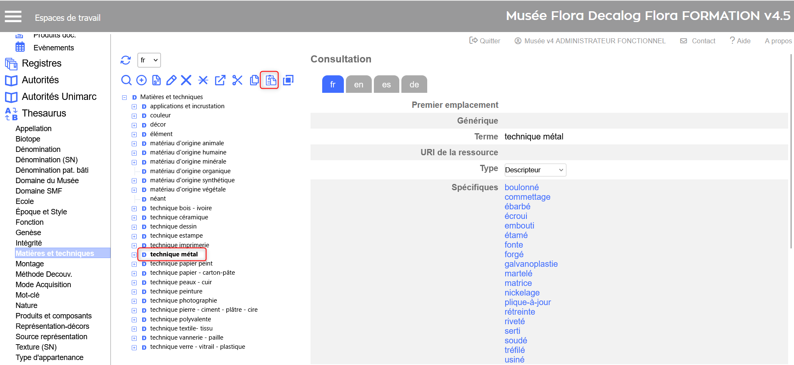This screenshot has height=365, width=794.
Task: Open the hamburger menu
Action: (x=13, y=17)
